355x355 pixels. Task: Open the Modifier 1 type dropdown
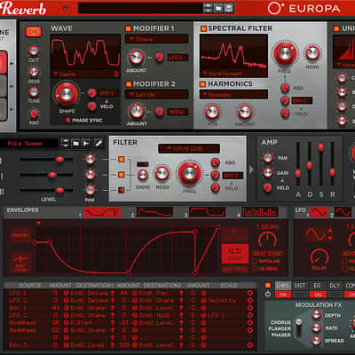click(156, 39)
